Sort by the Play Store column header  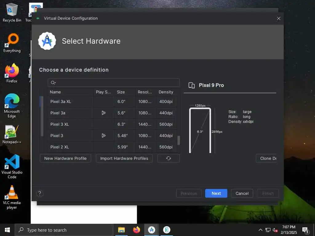click(104, 92)
